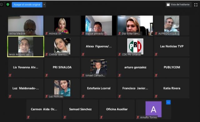
Task: Click the green encryption shield icon
Action: 8,5
